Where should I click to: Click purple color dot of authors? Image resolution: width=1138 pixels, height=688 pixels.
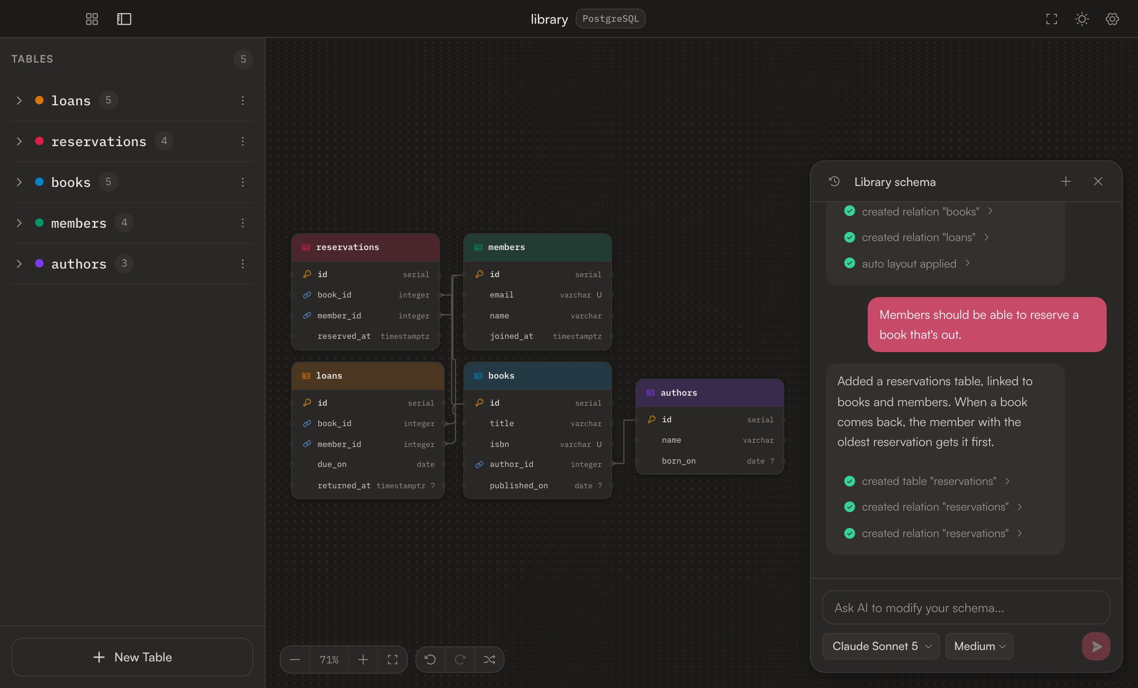click(x=39, y=263)
